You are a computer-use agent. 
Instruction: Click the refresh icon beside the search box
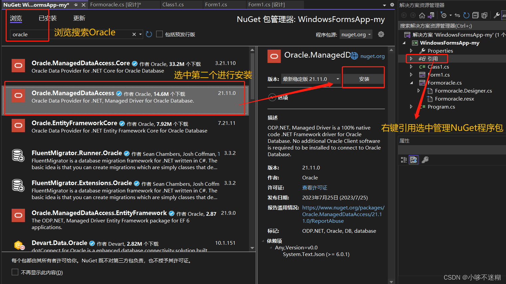(149, 34)
